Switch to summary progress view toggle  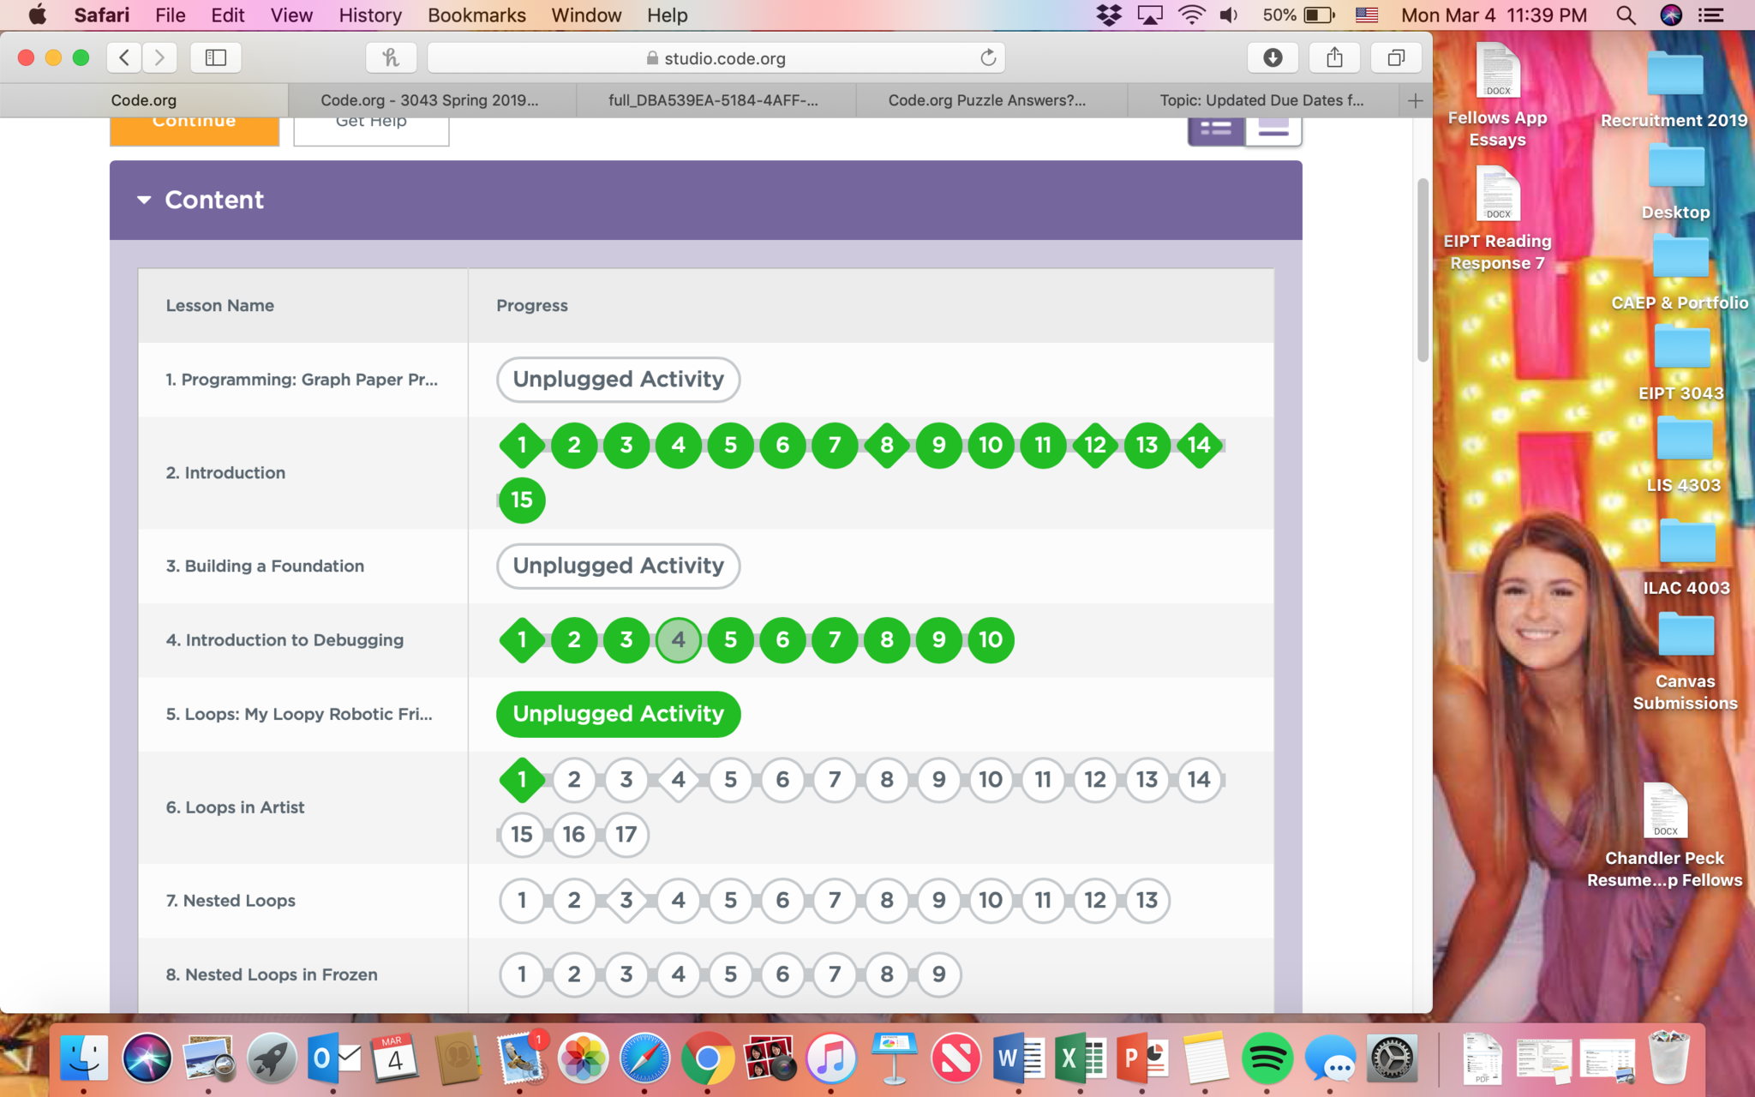1216,129
